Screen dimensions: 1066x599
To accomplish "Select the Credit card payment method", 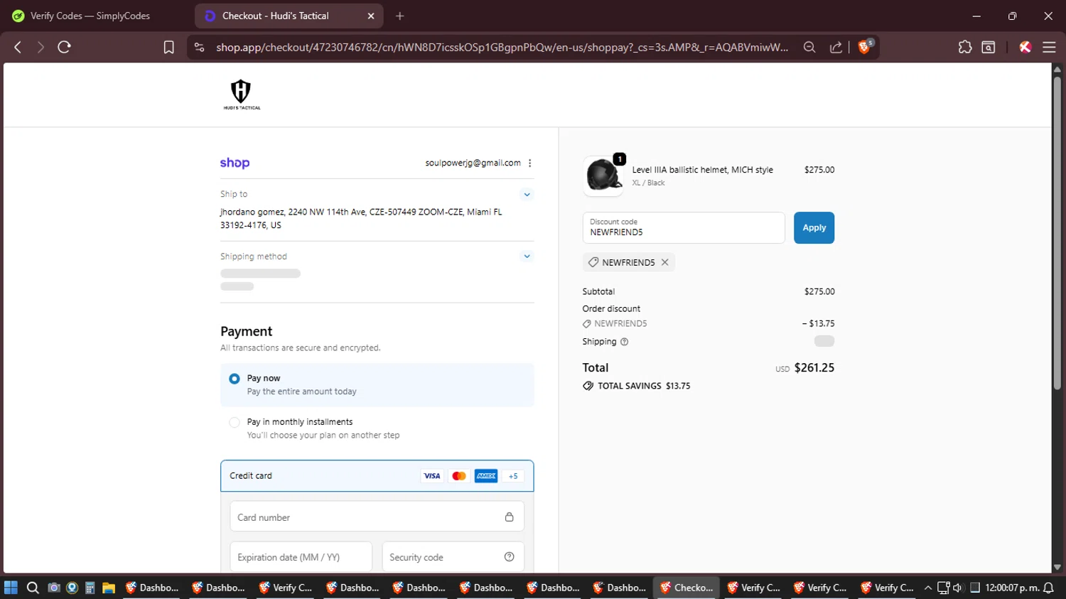I will point(377,476).
